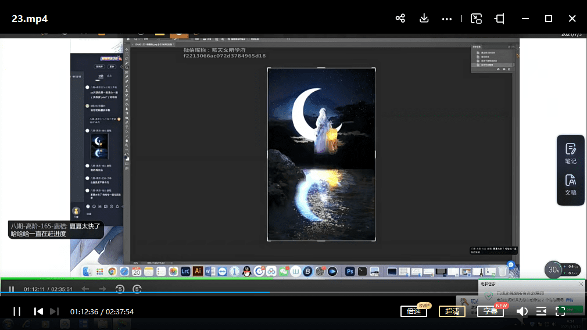Image resolution: width=587 pixels, height=330 pixels.
Task: Download the 23.mp4 video
Action: (424, 19)
